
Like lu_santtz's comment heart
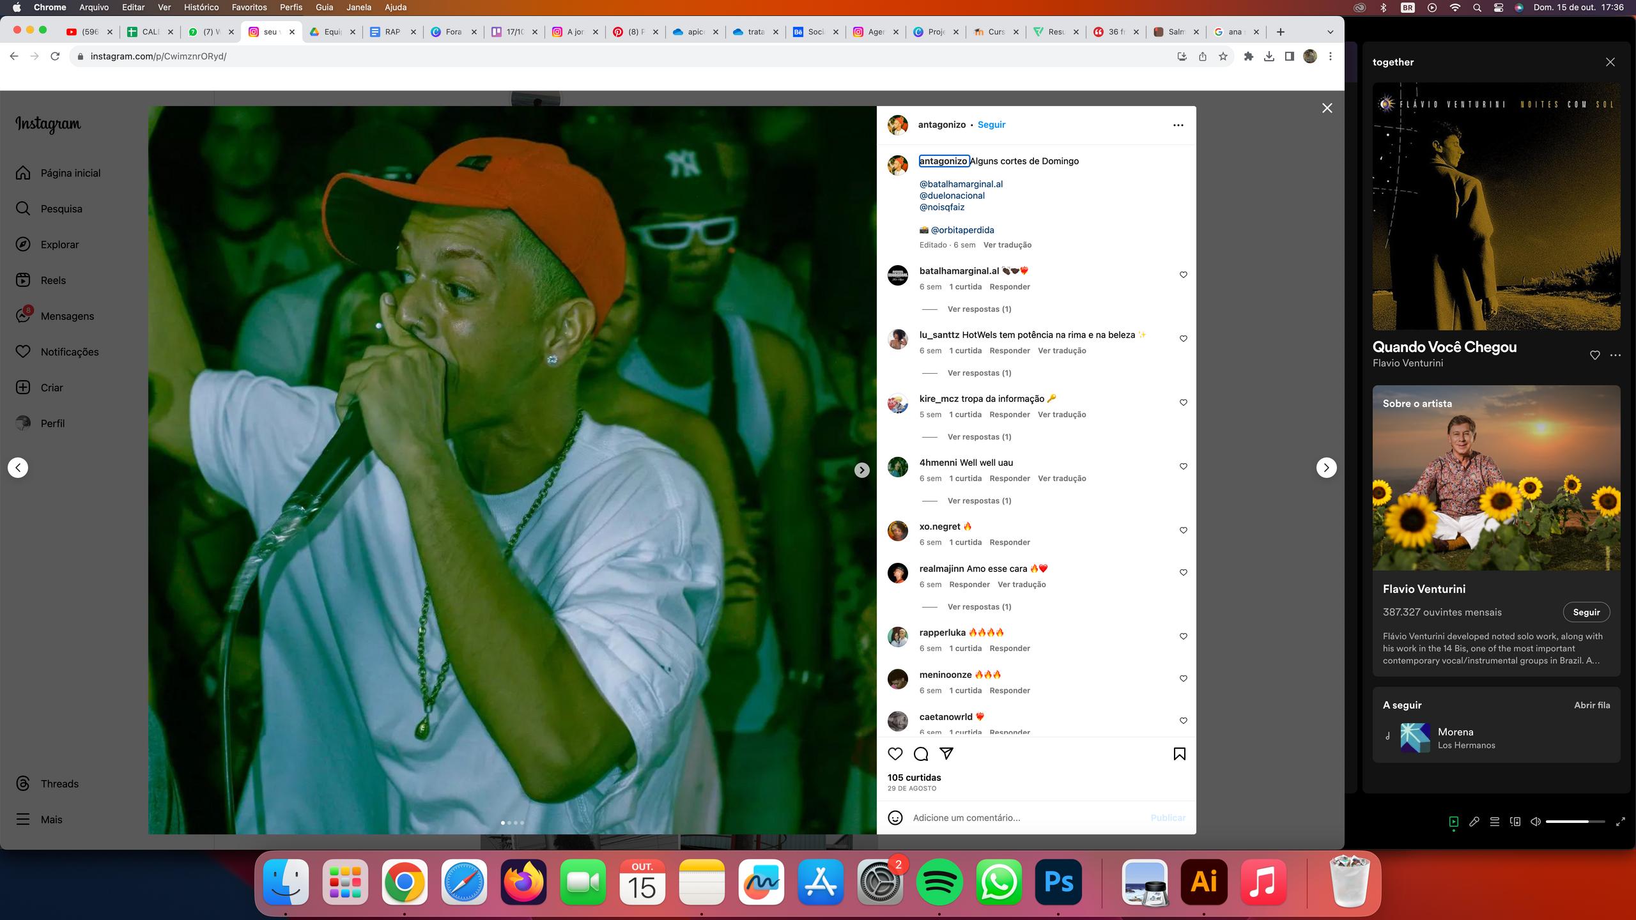click(x=1183, y=339)
